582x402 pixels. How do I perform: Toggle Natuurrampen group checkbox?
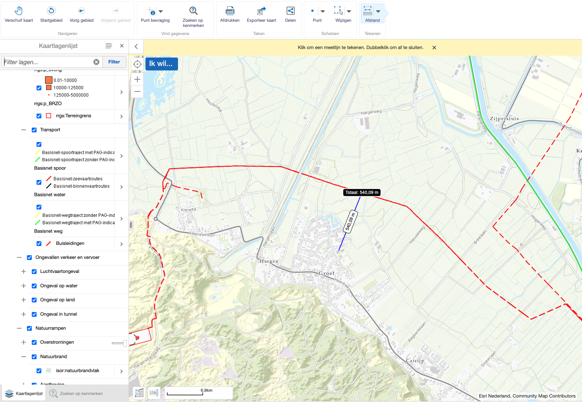[x=29, y=328]
